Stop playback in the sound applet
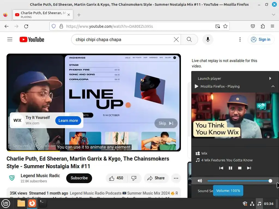 click(240, 168)
